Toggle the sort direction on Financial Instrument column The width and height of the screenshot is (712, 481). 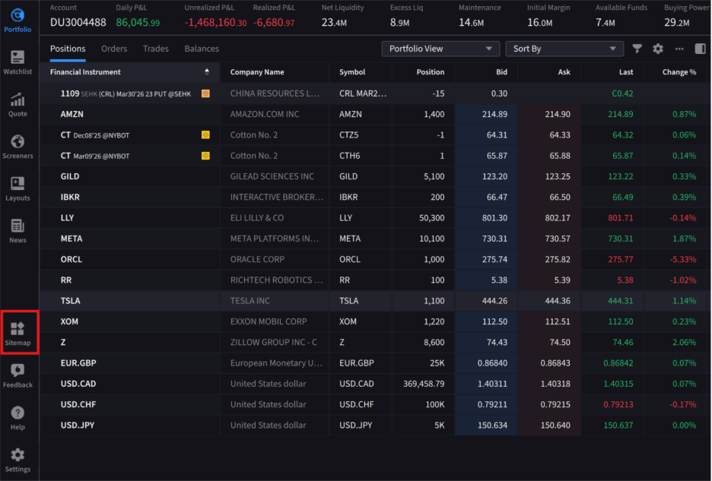[205, 71]
